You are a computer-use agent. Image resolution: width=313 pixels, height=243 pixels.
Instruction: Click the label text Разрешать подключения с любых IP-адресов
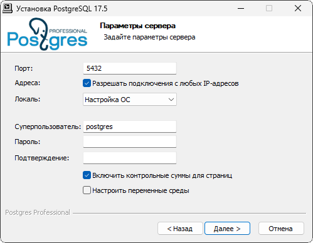(x=166, y=83)
